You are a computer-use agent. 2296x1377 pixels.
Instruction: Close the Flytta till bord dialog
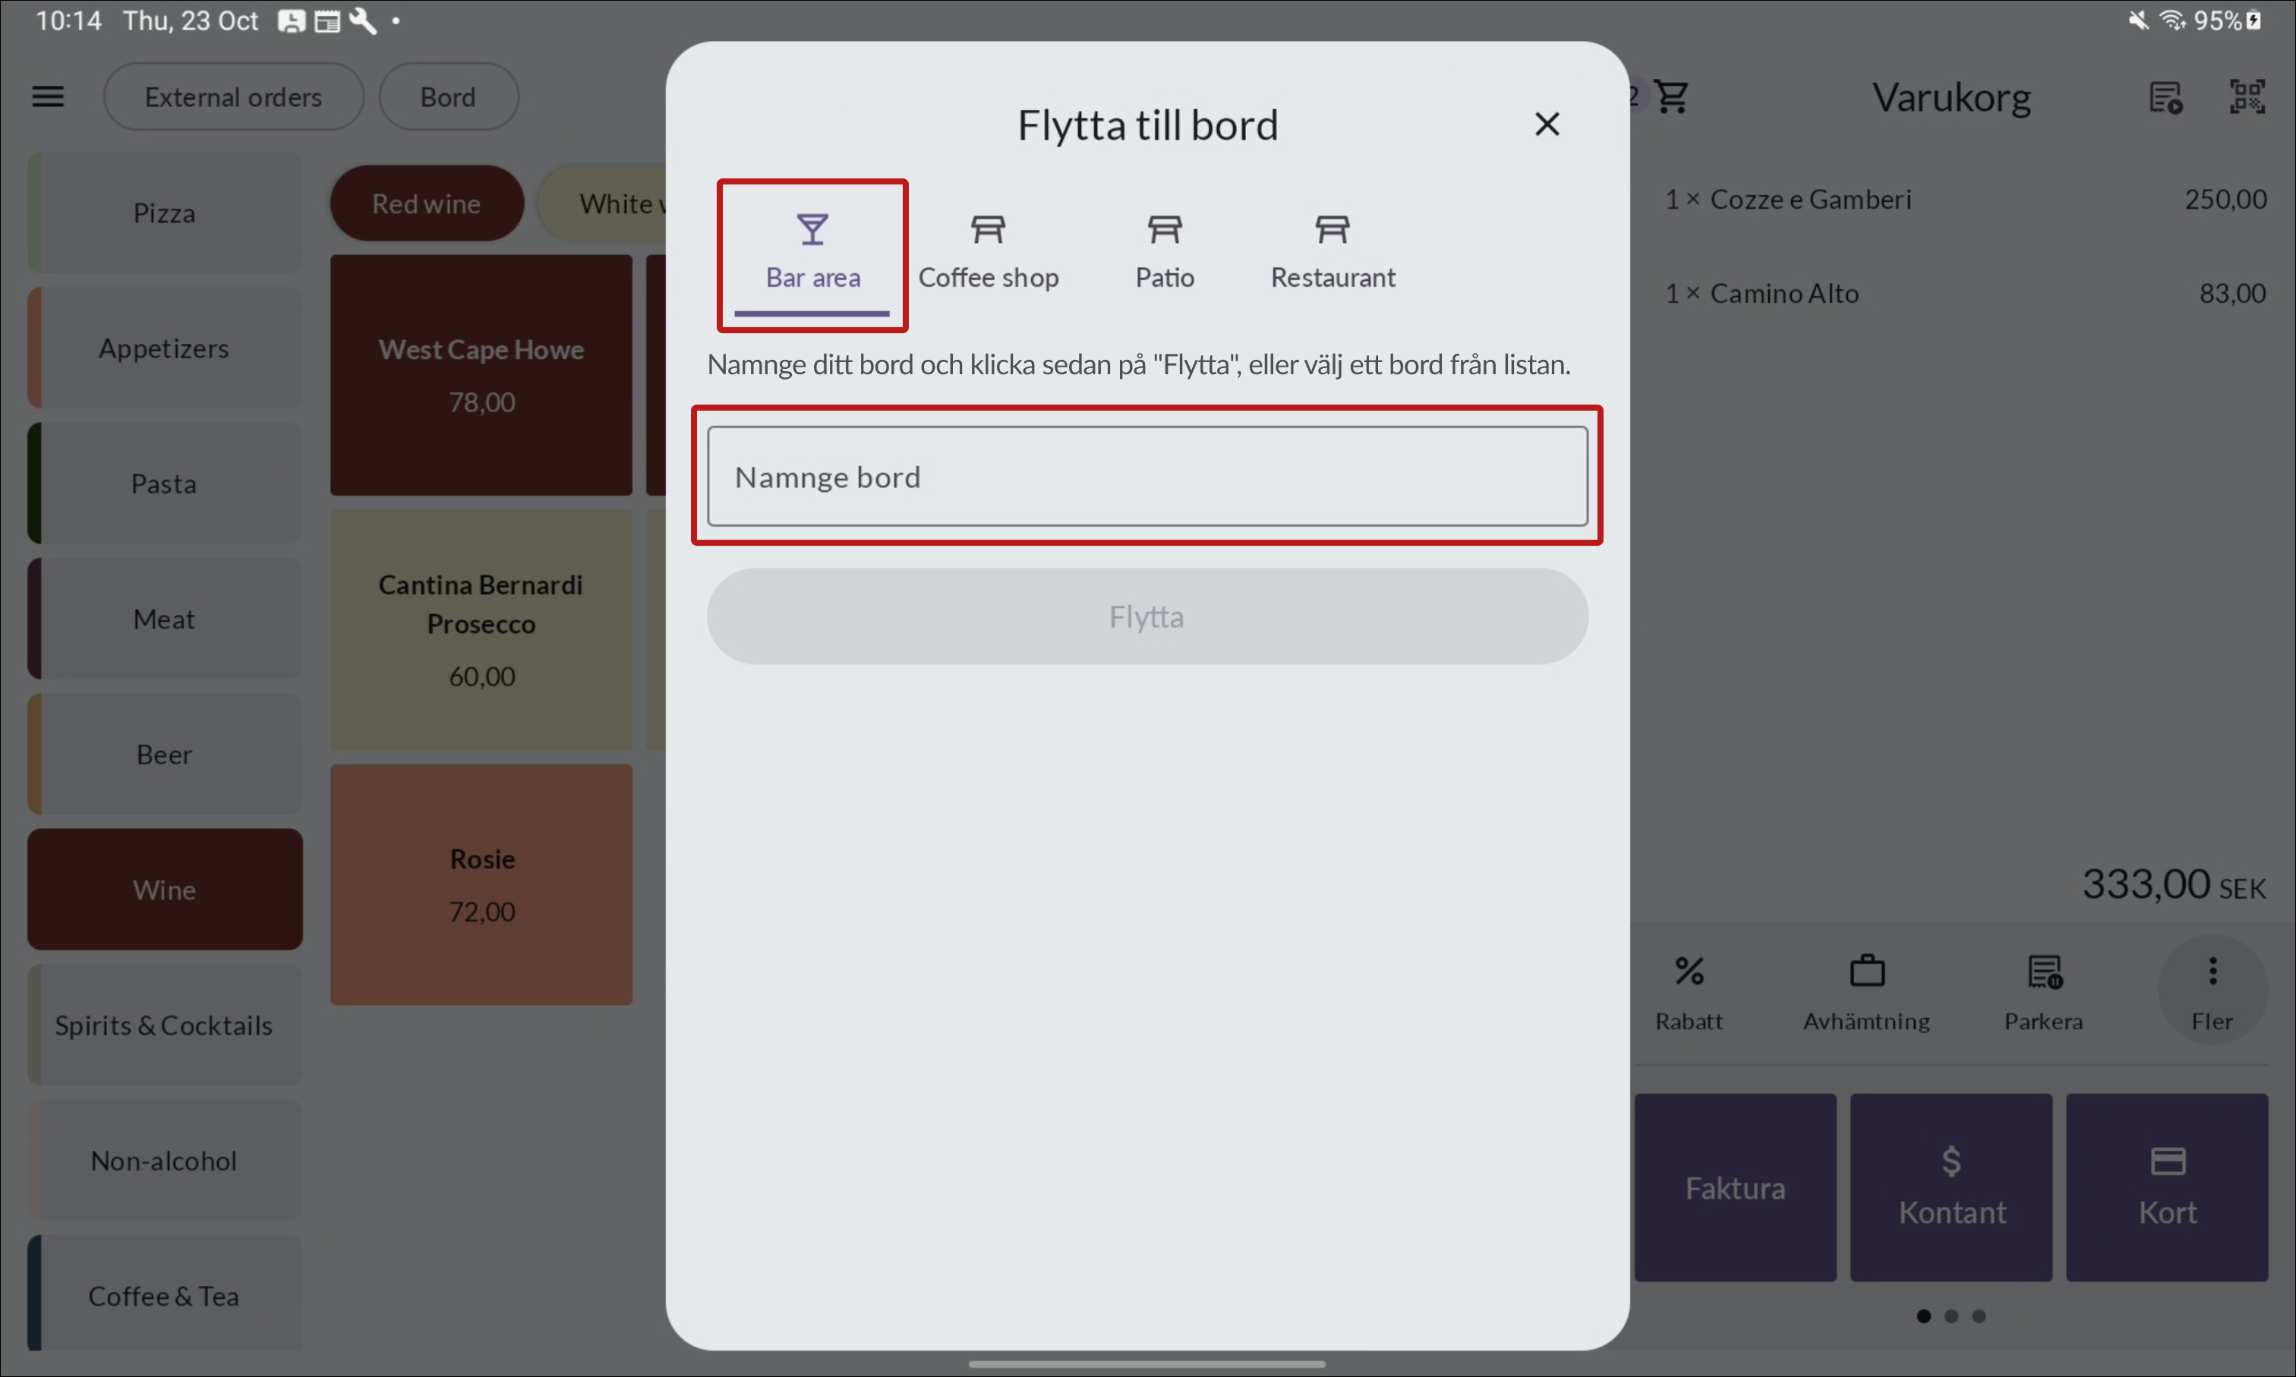[x=1546, y=124]
